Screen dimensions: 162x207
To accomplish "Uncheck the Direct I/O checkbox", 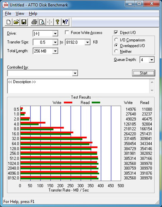I will point(116,33).
